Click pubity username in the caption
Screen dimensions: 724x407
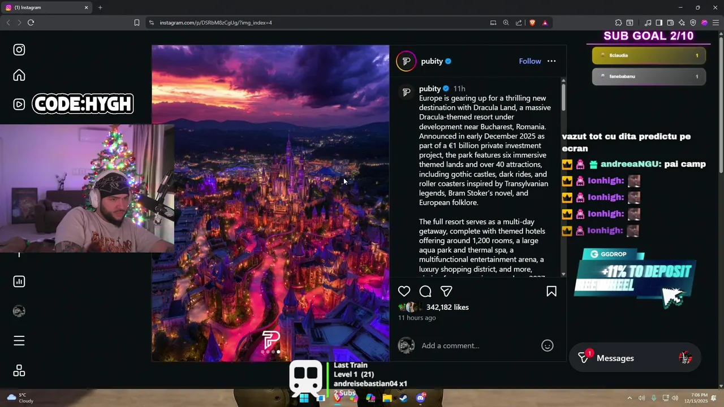coord(430,89)
